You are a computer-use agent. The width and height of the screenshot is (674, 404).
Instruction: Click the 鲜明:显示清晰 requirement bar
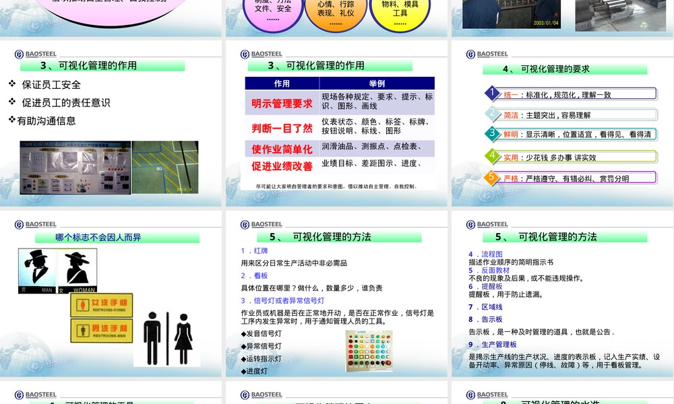pyautogui.click(x=578, y=135)
